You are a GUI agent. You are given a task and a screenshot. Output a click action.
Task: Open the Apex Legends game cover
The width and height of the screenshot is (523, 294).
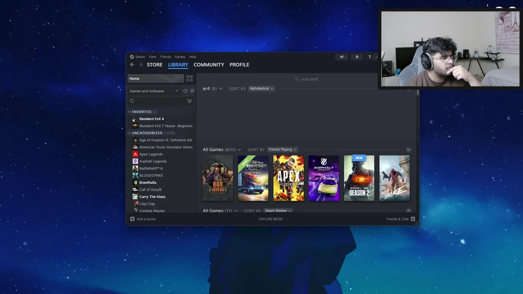[288, 178]
